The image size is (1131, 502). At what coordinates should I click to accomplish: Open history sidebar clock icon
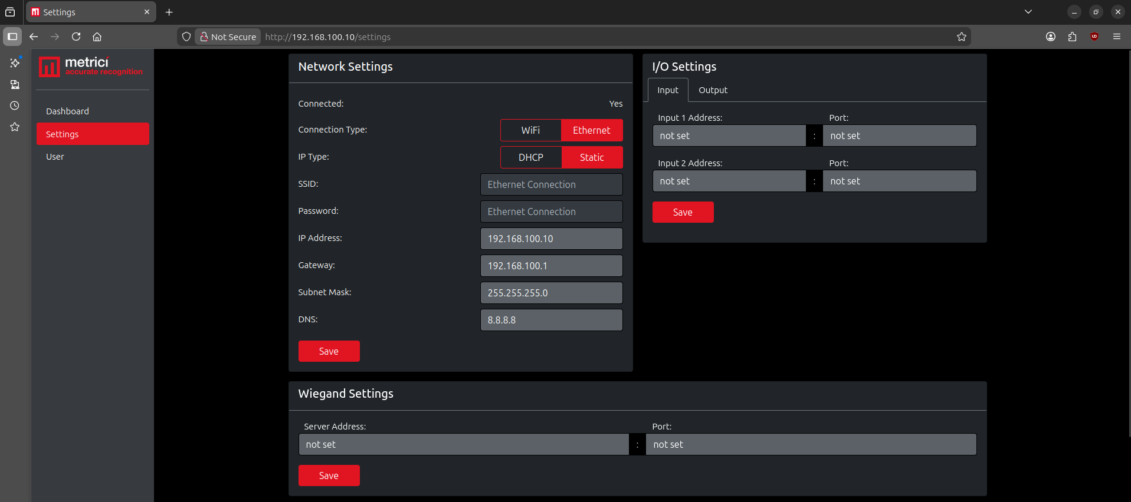coord(15,105)
